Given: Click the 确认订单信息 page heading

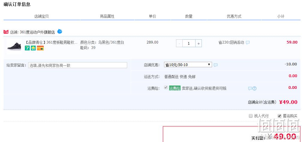Looking at the screenshot, I should [x=17, y=4].
